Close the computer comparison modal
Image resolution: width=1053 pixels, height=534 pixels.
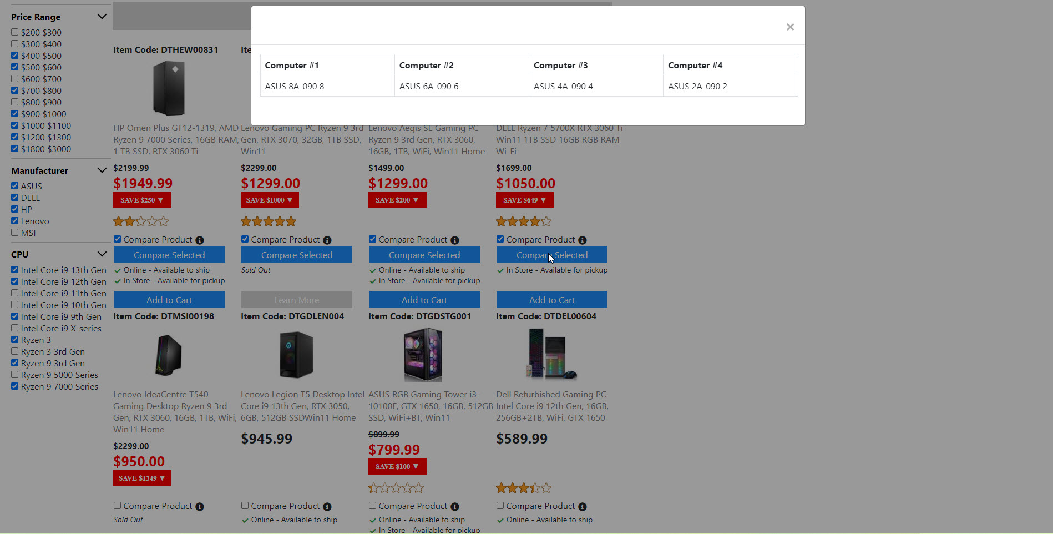click(x=790, y=27)
